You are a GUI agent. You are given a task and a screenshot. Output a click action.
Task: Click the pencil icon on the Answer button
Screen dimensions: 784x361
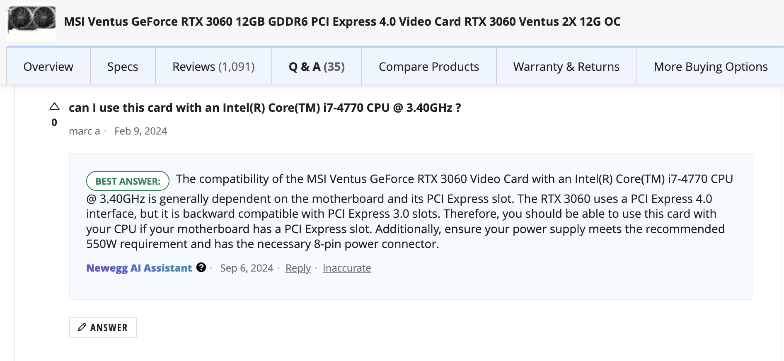[x=82, y=327]
